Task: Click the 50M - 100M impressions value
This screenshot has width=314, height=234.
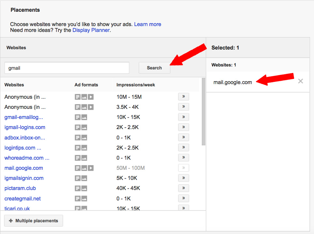Action: [130, 168]
